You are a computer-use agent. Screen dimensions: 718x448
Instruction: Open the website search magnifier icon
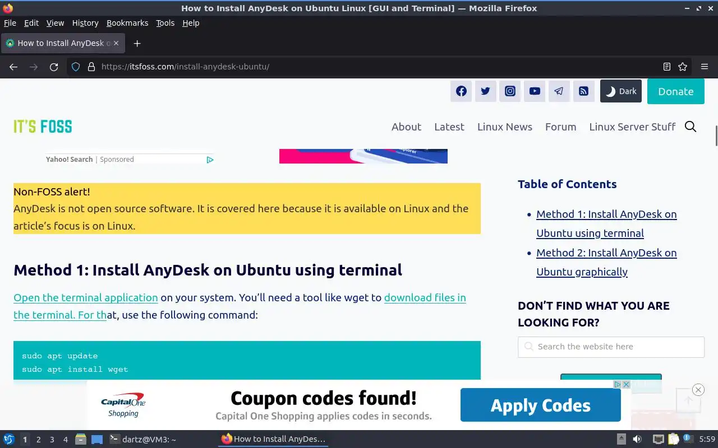691,127
